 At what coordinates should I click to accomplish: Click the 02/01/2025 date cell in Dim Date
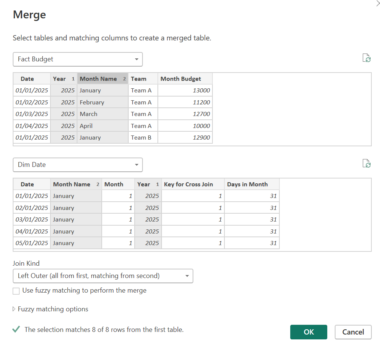32,208
